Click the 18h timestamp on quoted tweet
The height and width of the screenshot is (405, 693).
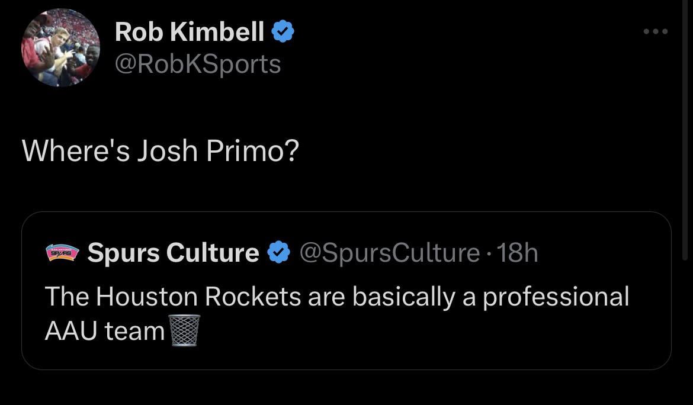tap(518, 253)
